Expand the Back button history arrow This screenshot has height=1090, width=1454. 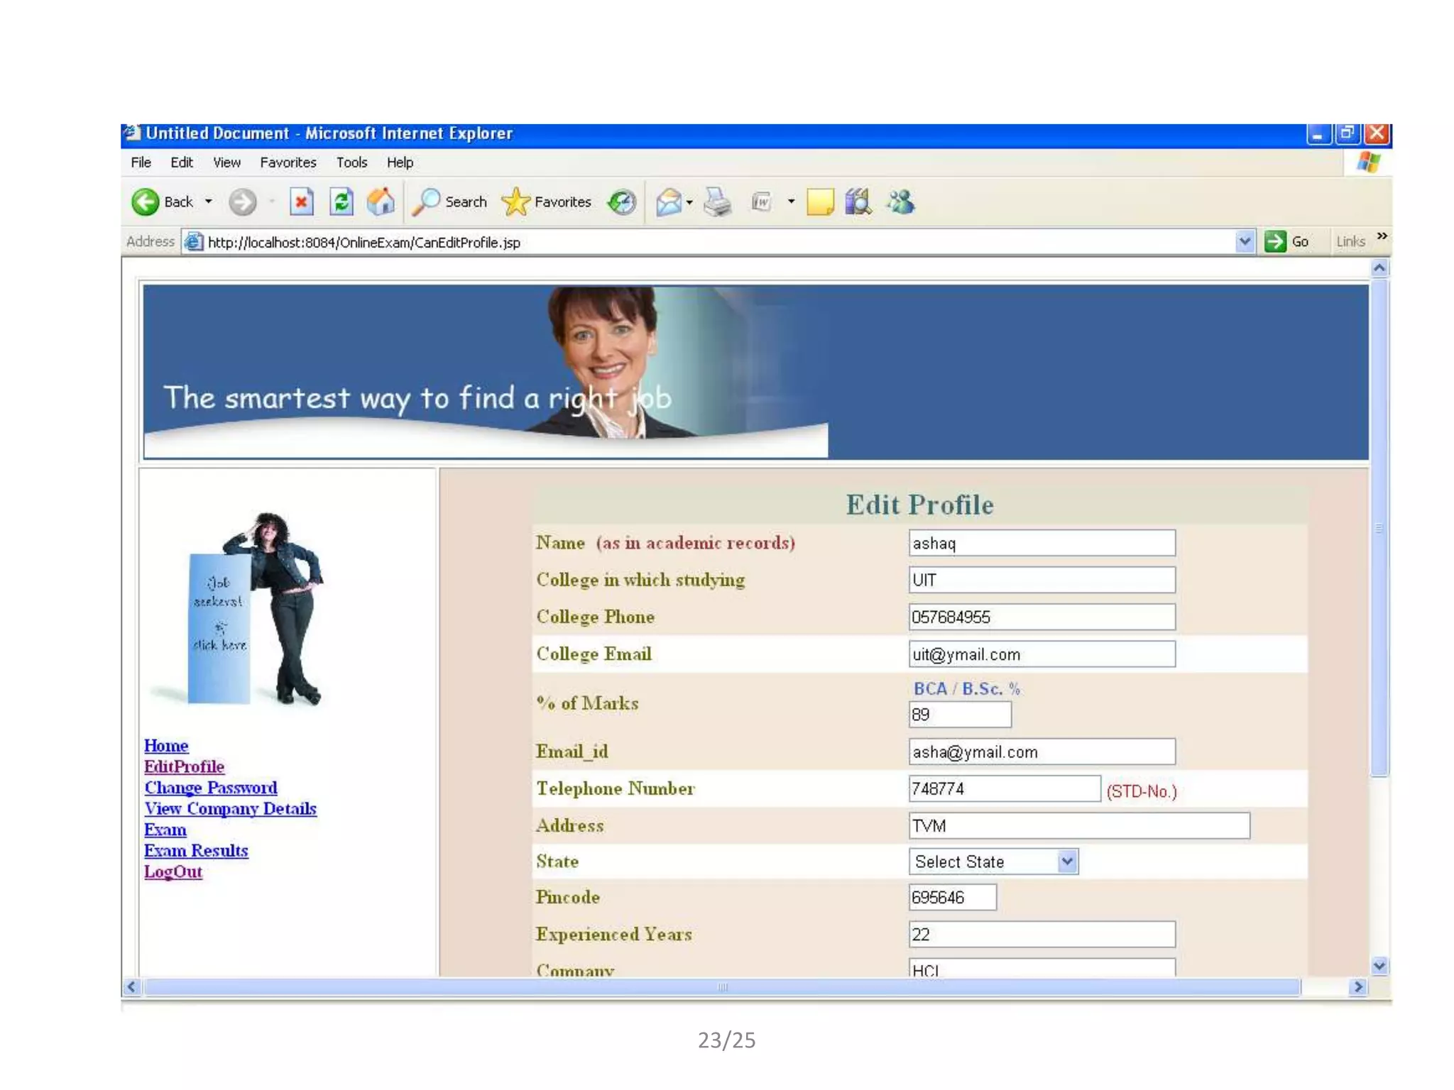[x=209, y=202]
